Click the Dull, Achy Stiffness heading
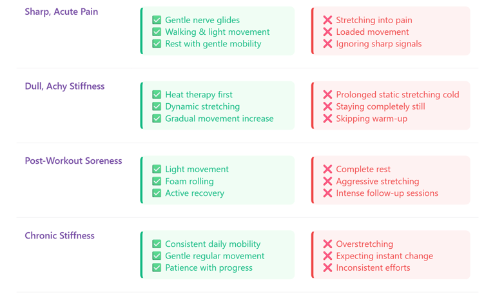 [x=64, y=86]
